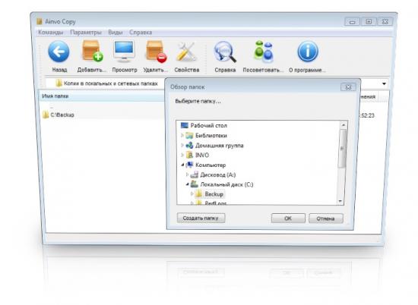Image resolution: width=418 pixels, height=305 pixels.
Task: Click the Посоветовать people icon
Action: tap(264, 51)
